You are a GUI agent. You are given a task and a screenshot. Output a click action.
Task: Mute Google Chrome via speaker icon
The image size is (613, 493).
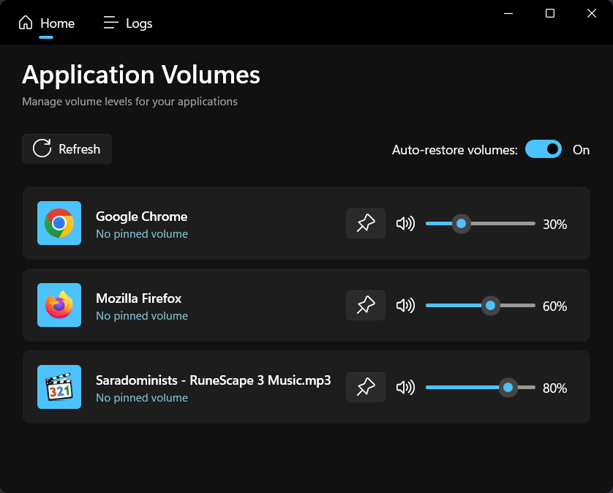coord(405,224)
